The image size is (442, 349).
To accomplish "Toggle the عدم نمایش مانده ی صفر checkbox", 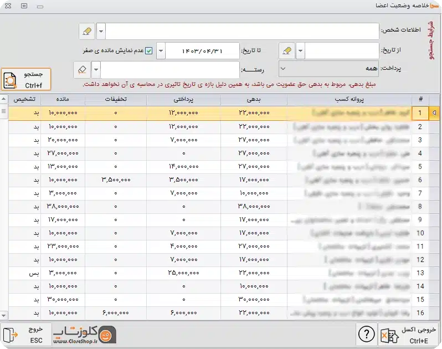I will pyautogui.click(x=148, y=51).
